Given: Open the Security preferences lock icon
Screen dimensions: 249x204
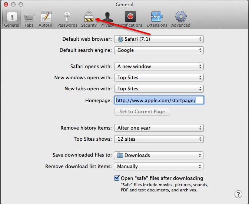Looking at the screenshot, I should [89, 17].
